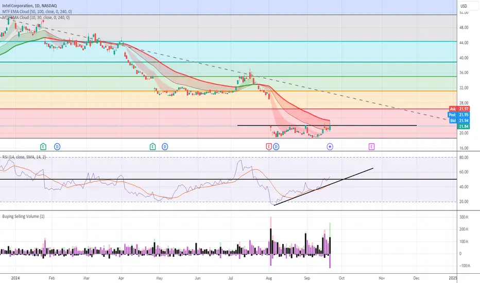This screenshot has height=283, width=480.
Task: Click the Ask 21.97 price label
Action: tap(459, 109)
